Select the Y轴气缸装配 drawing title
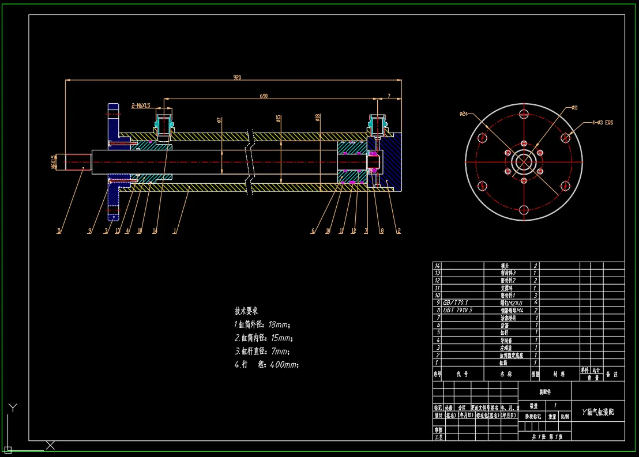Screen dimensions: 639x457 [x=598, y=412]
